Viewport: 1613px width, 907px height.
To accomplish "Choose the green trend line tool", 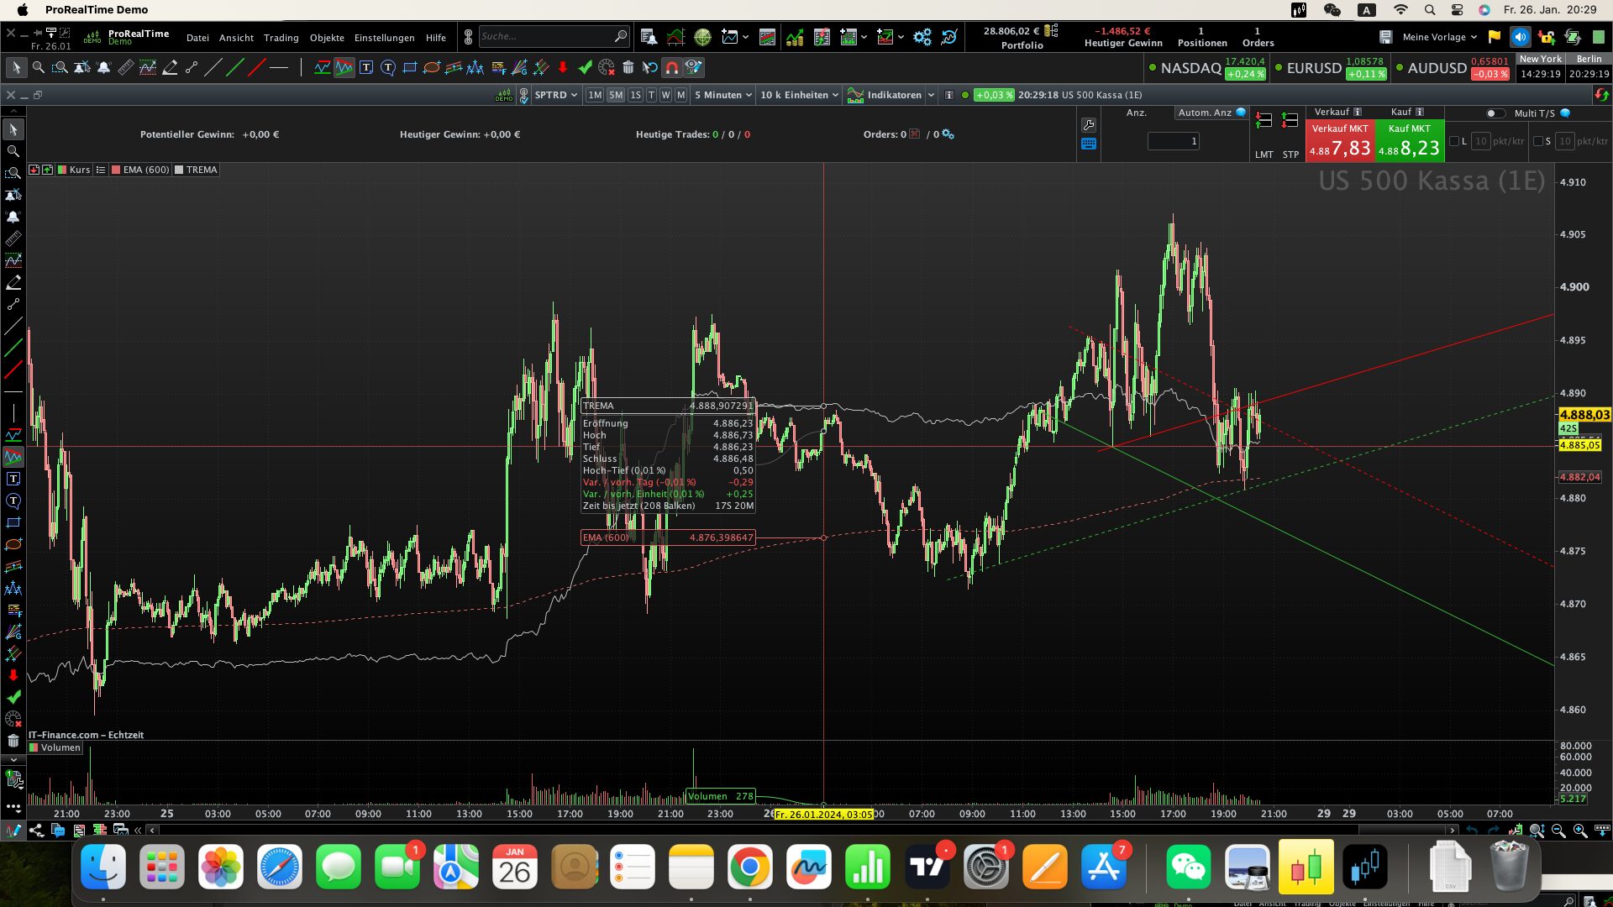I will point(235,68).
